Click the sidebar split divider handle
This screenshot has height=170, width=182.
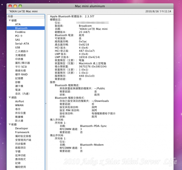pyautogui.click(x=46, y=103)
